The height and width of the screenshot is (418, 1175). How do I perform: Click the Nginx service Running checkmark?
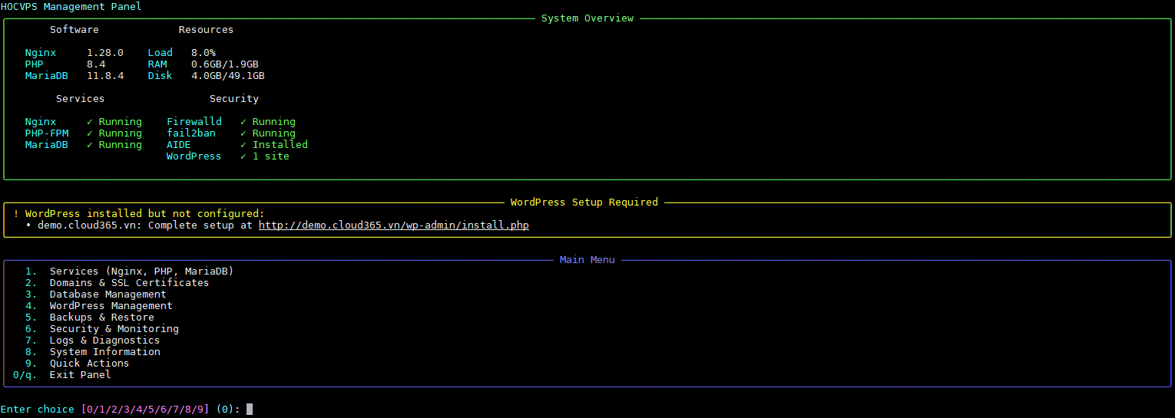(x=90, y=122)
